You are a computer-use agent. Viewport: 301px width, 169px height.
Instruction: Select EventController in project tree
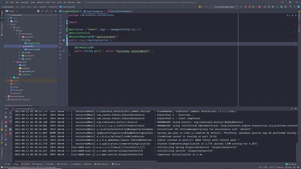click(x=32, y=49)
